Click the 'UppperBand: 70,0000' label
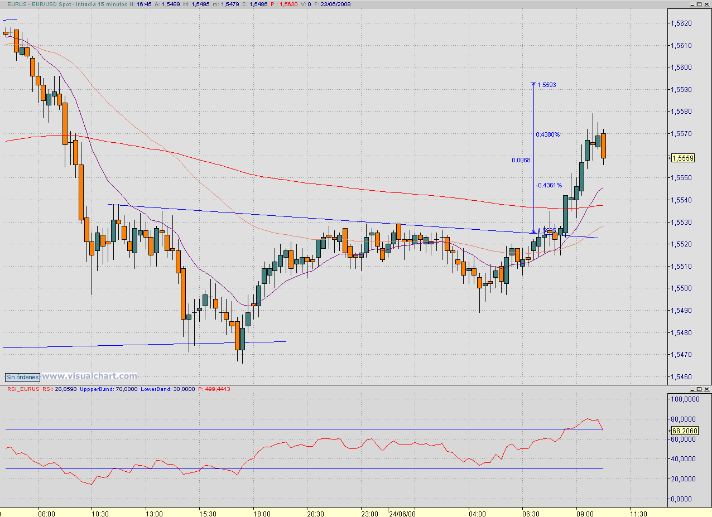The image size is (712, 517). click(108, 389)
